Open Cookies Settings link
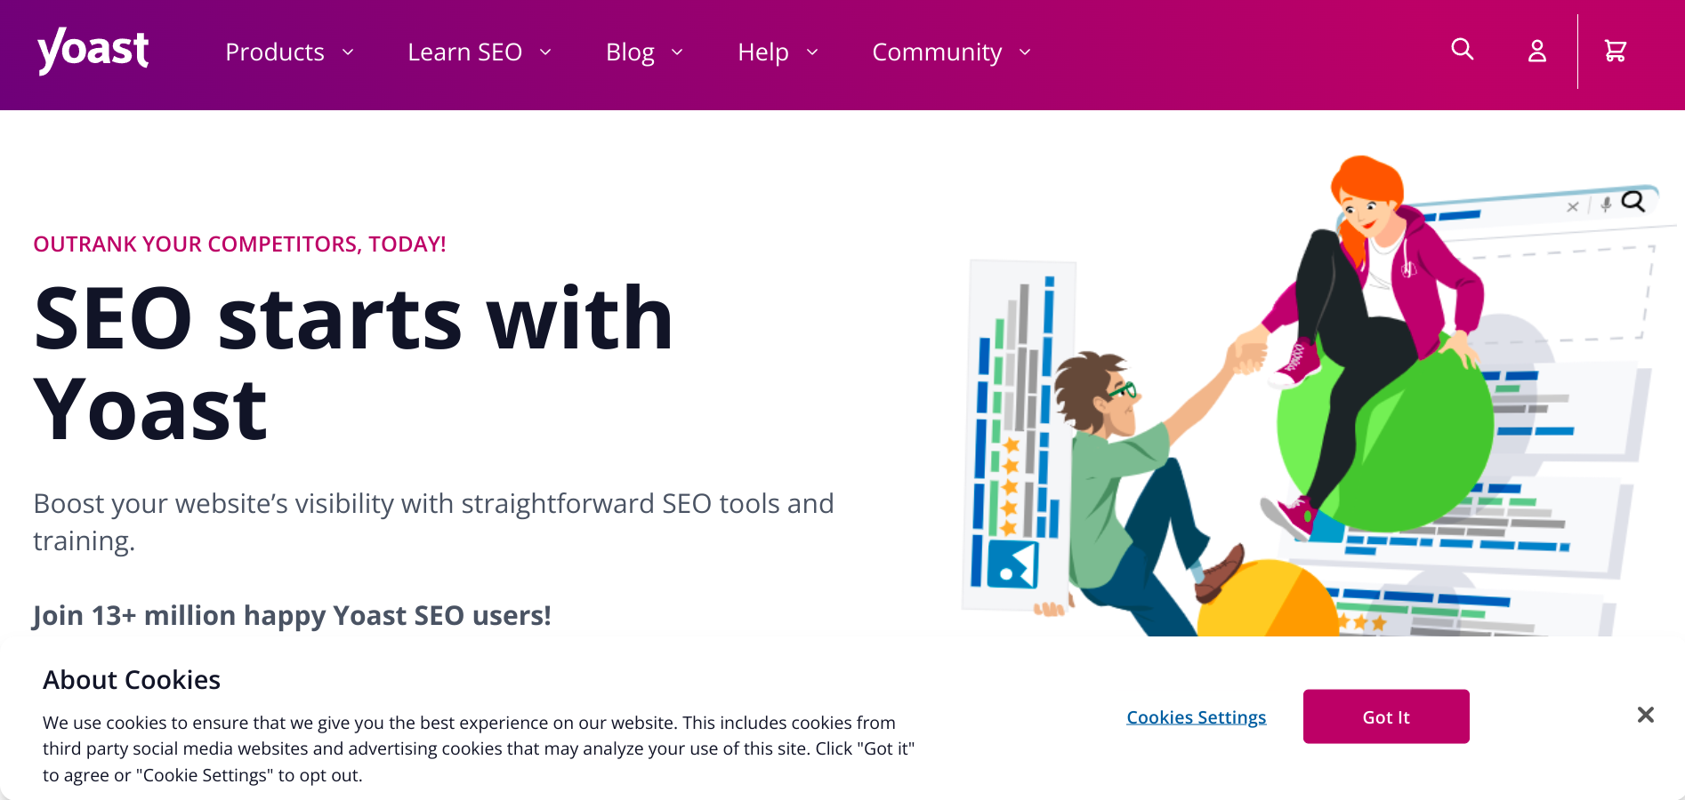This screenshot has width=1685, height=800. [1196, 717]
